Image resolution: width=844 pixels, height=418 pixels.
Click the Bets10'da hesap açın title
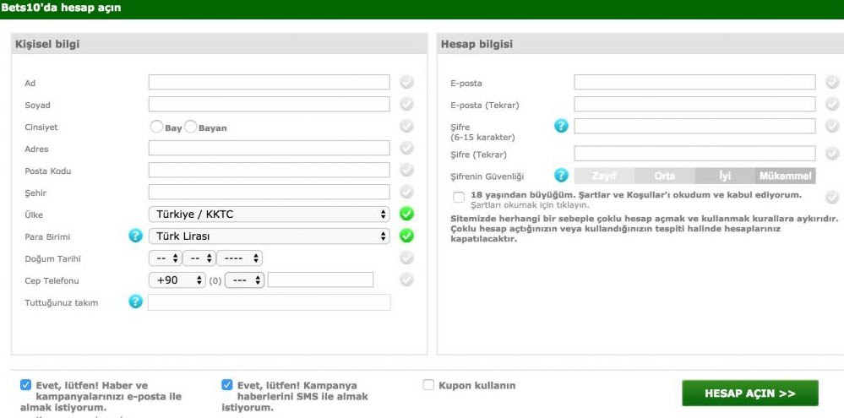(x=61, y=8)
